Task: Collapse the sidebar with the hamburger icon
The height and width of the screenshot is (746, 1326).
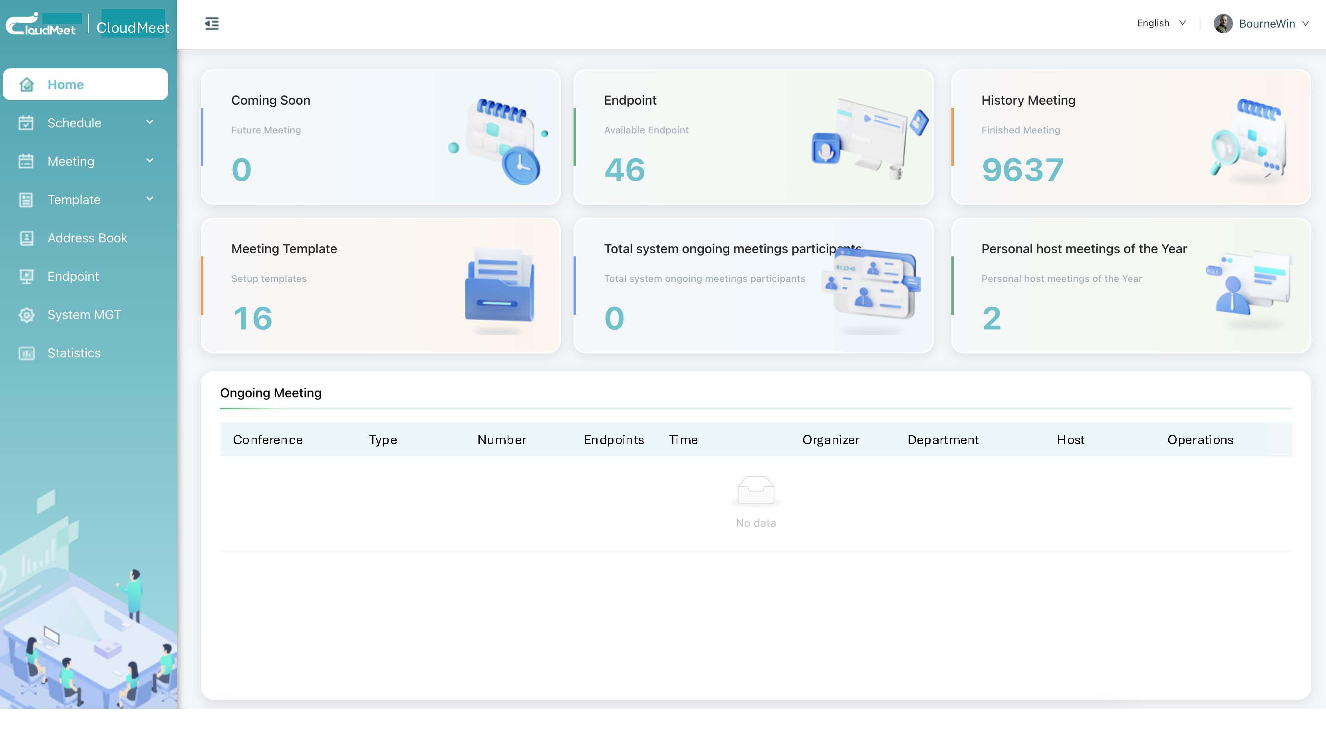Action: [x=212, y=24]
